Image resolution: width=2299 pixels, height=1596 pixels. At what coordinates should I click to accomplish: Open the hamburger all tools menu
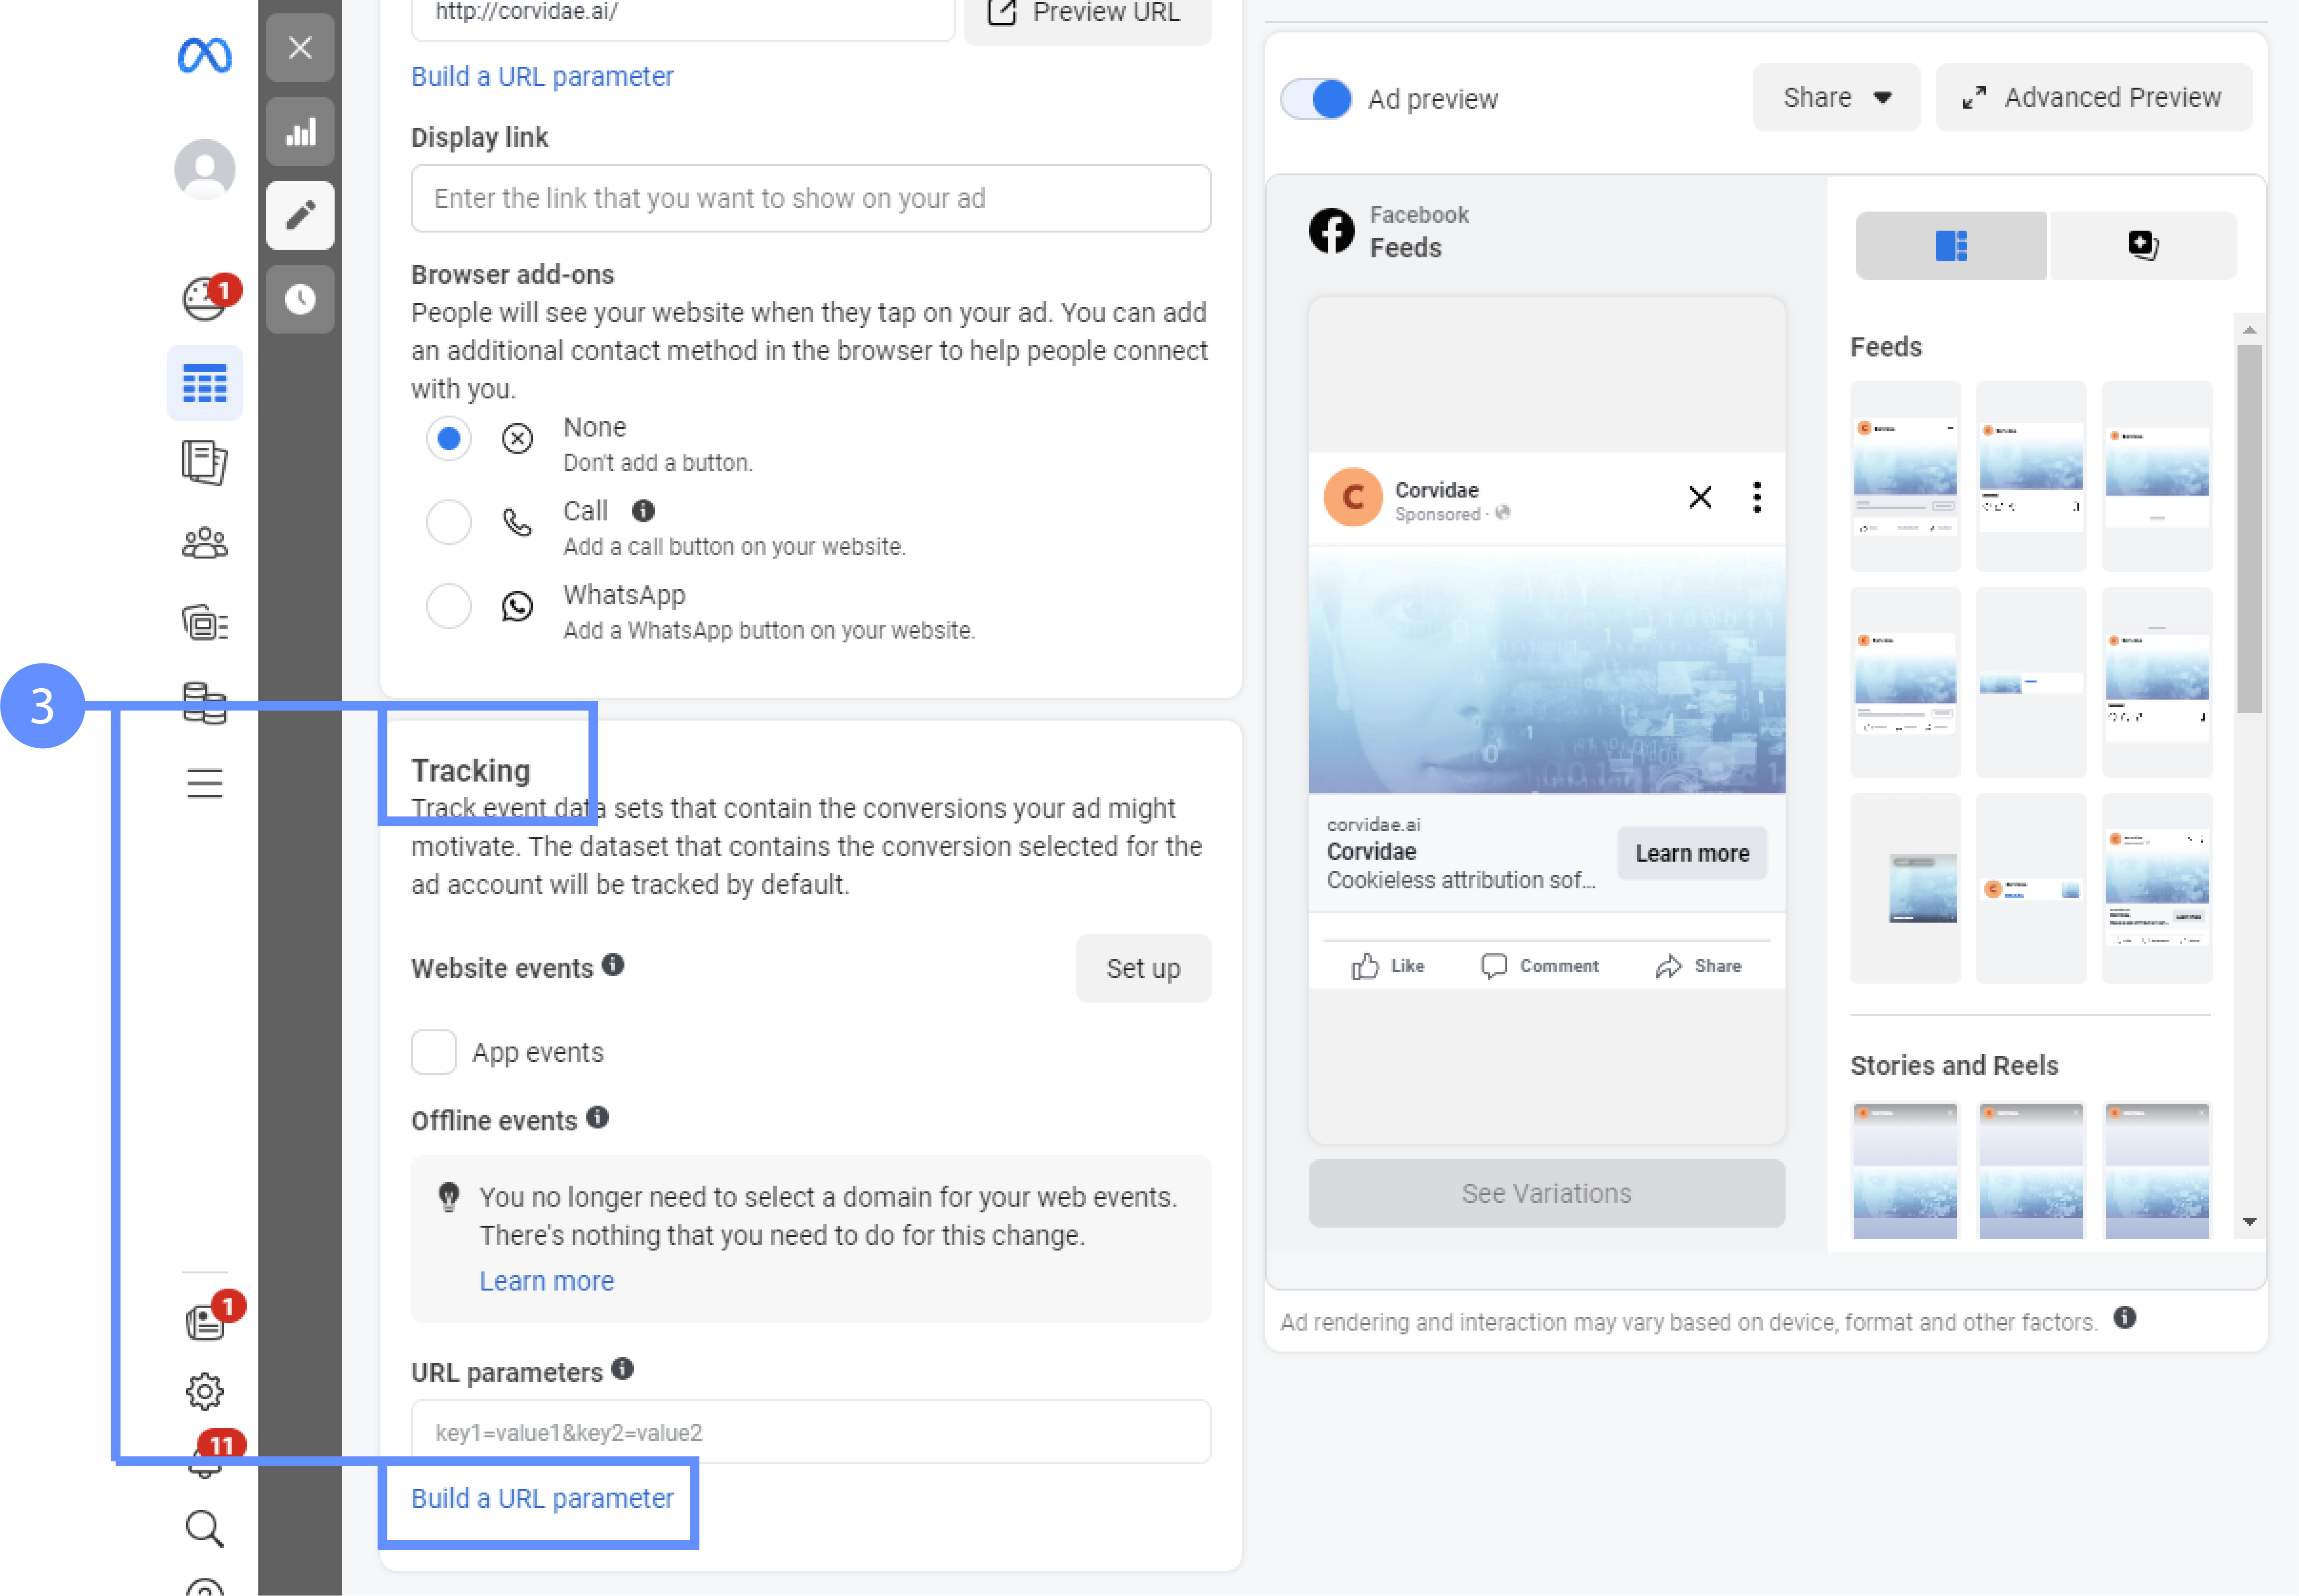204,783
